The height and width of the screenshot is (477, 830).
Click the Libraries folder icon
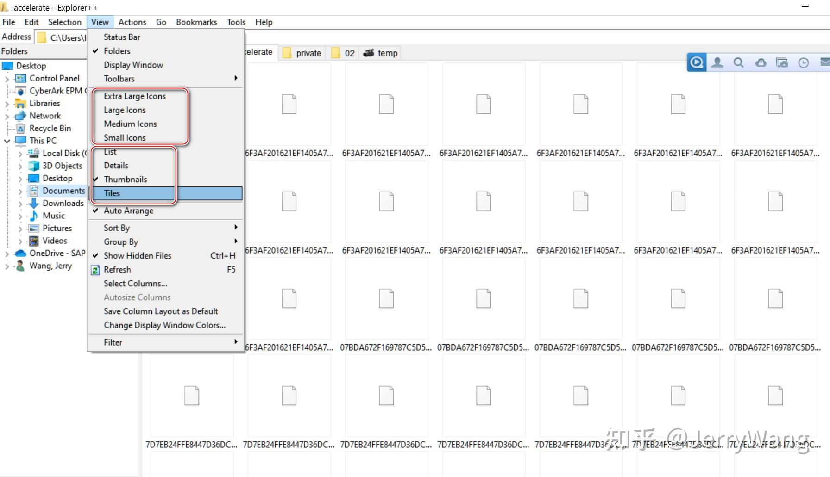pyautogui.click(x=21, y=103)
